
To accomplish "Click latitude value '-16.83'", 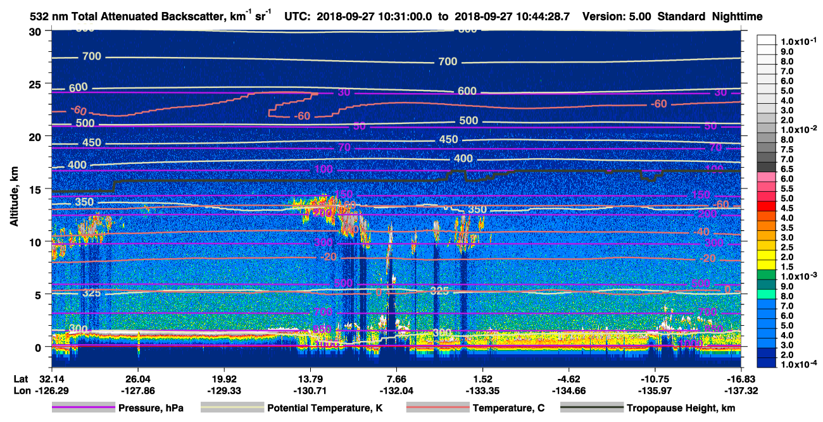I will click(741, 378).
